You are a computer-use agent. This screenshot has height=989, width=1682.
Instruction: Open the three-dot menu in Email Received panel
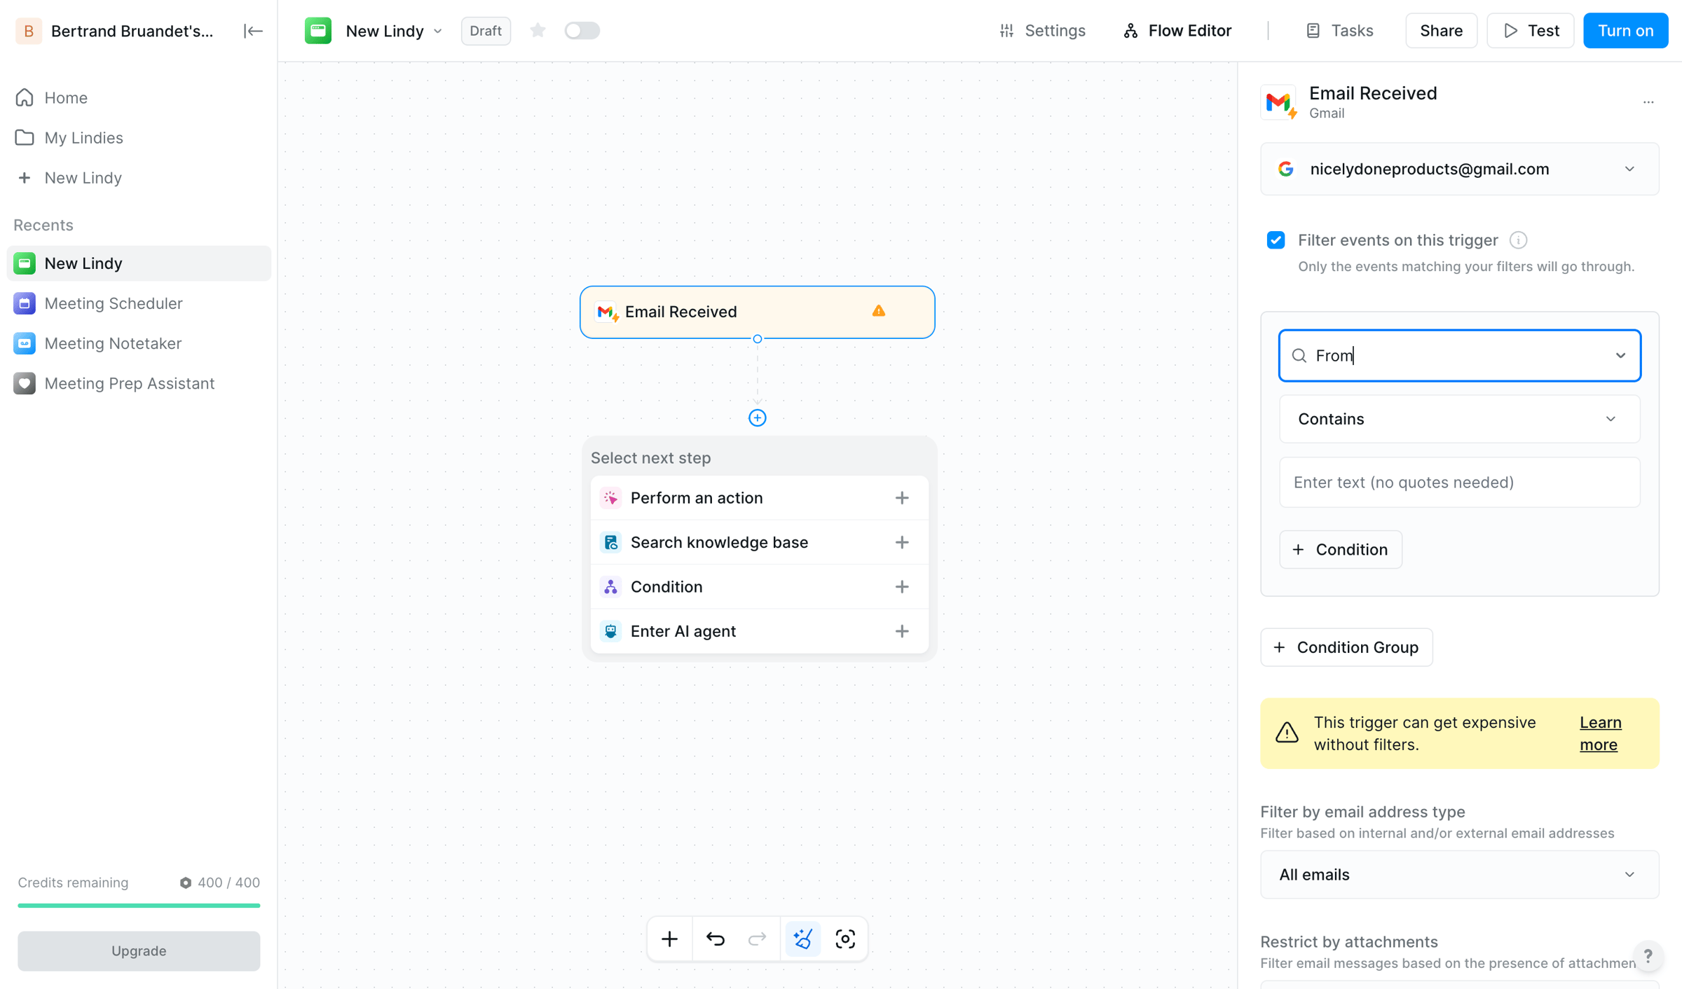coord(1648,102)
